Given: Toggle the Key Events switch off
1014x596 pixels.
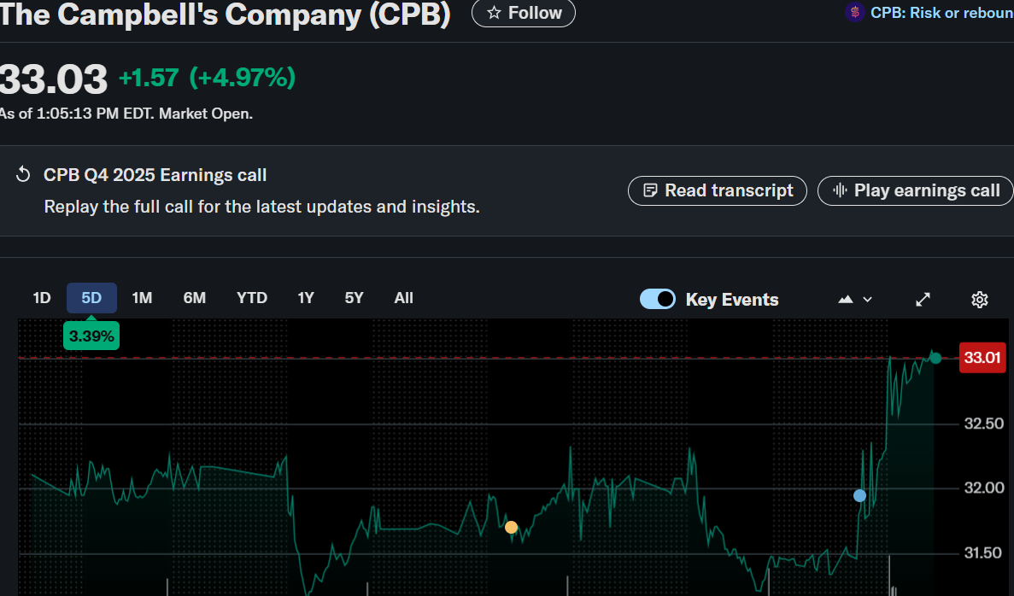Looking at the screenshot, I should click(658, 300).
